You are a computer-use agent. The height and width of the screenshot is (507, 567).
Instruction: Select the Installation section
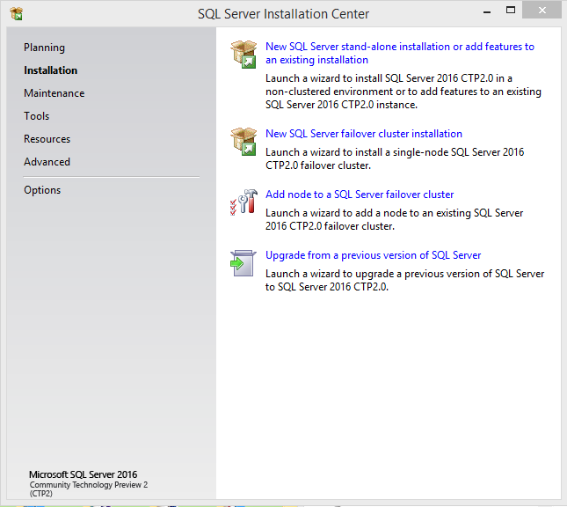(x=51, y=70)
